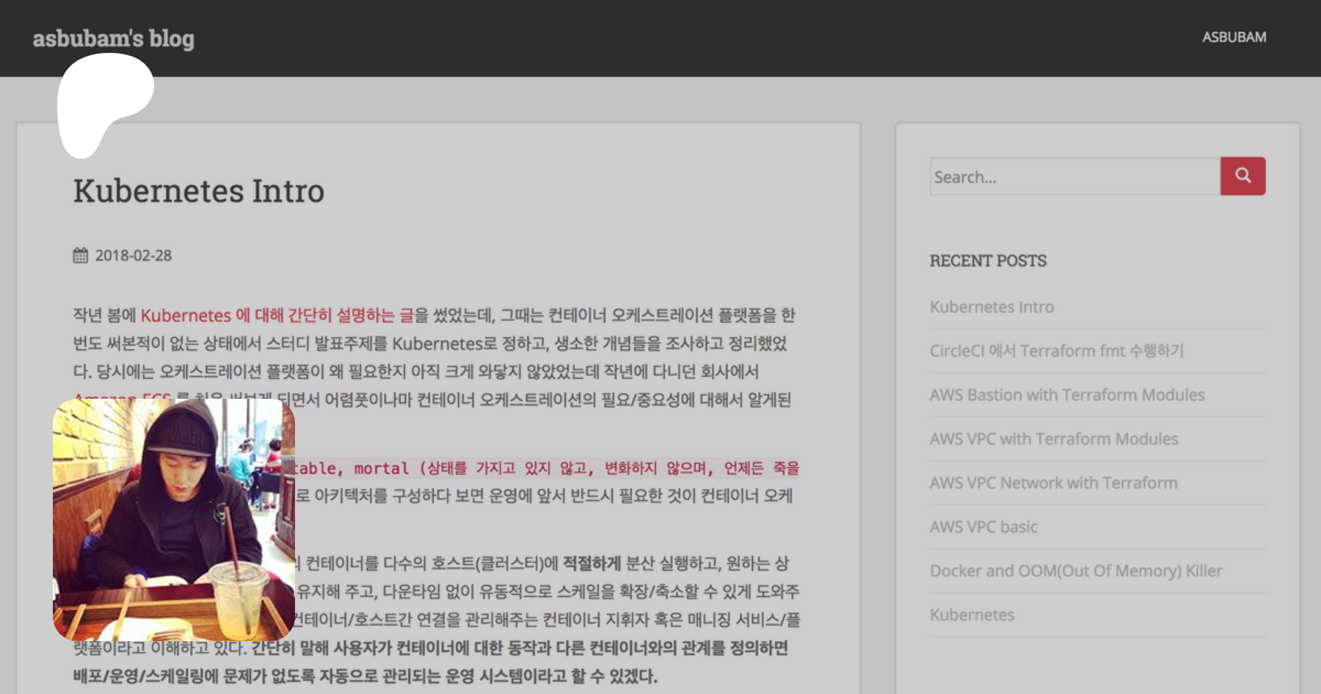This screenshot has height=694, width=1321.
Task: Click the 2018-02-28 post date text
Action: point(133,256)
